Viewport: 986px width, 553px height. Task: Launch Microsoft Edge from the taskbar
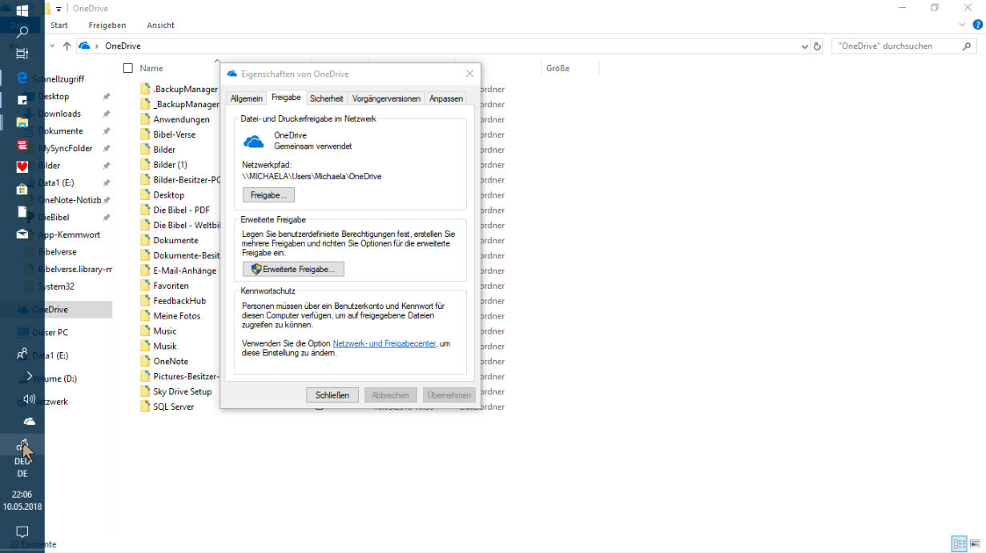(22, 78)
